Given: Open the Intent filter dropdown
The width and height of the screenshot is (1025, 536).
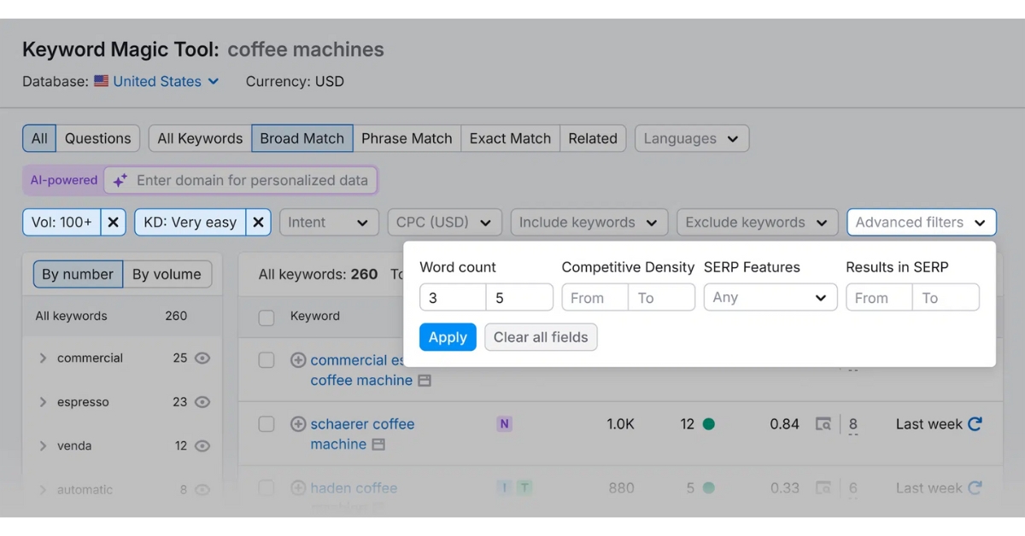Looking at the screenshot, I should 329,222.
